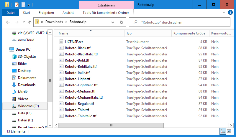Image resolution: width=236 pixels, height=137 pixels.
Task: Go back with the left arrow
Action: (8, 22)
